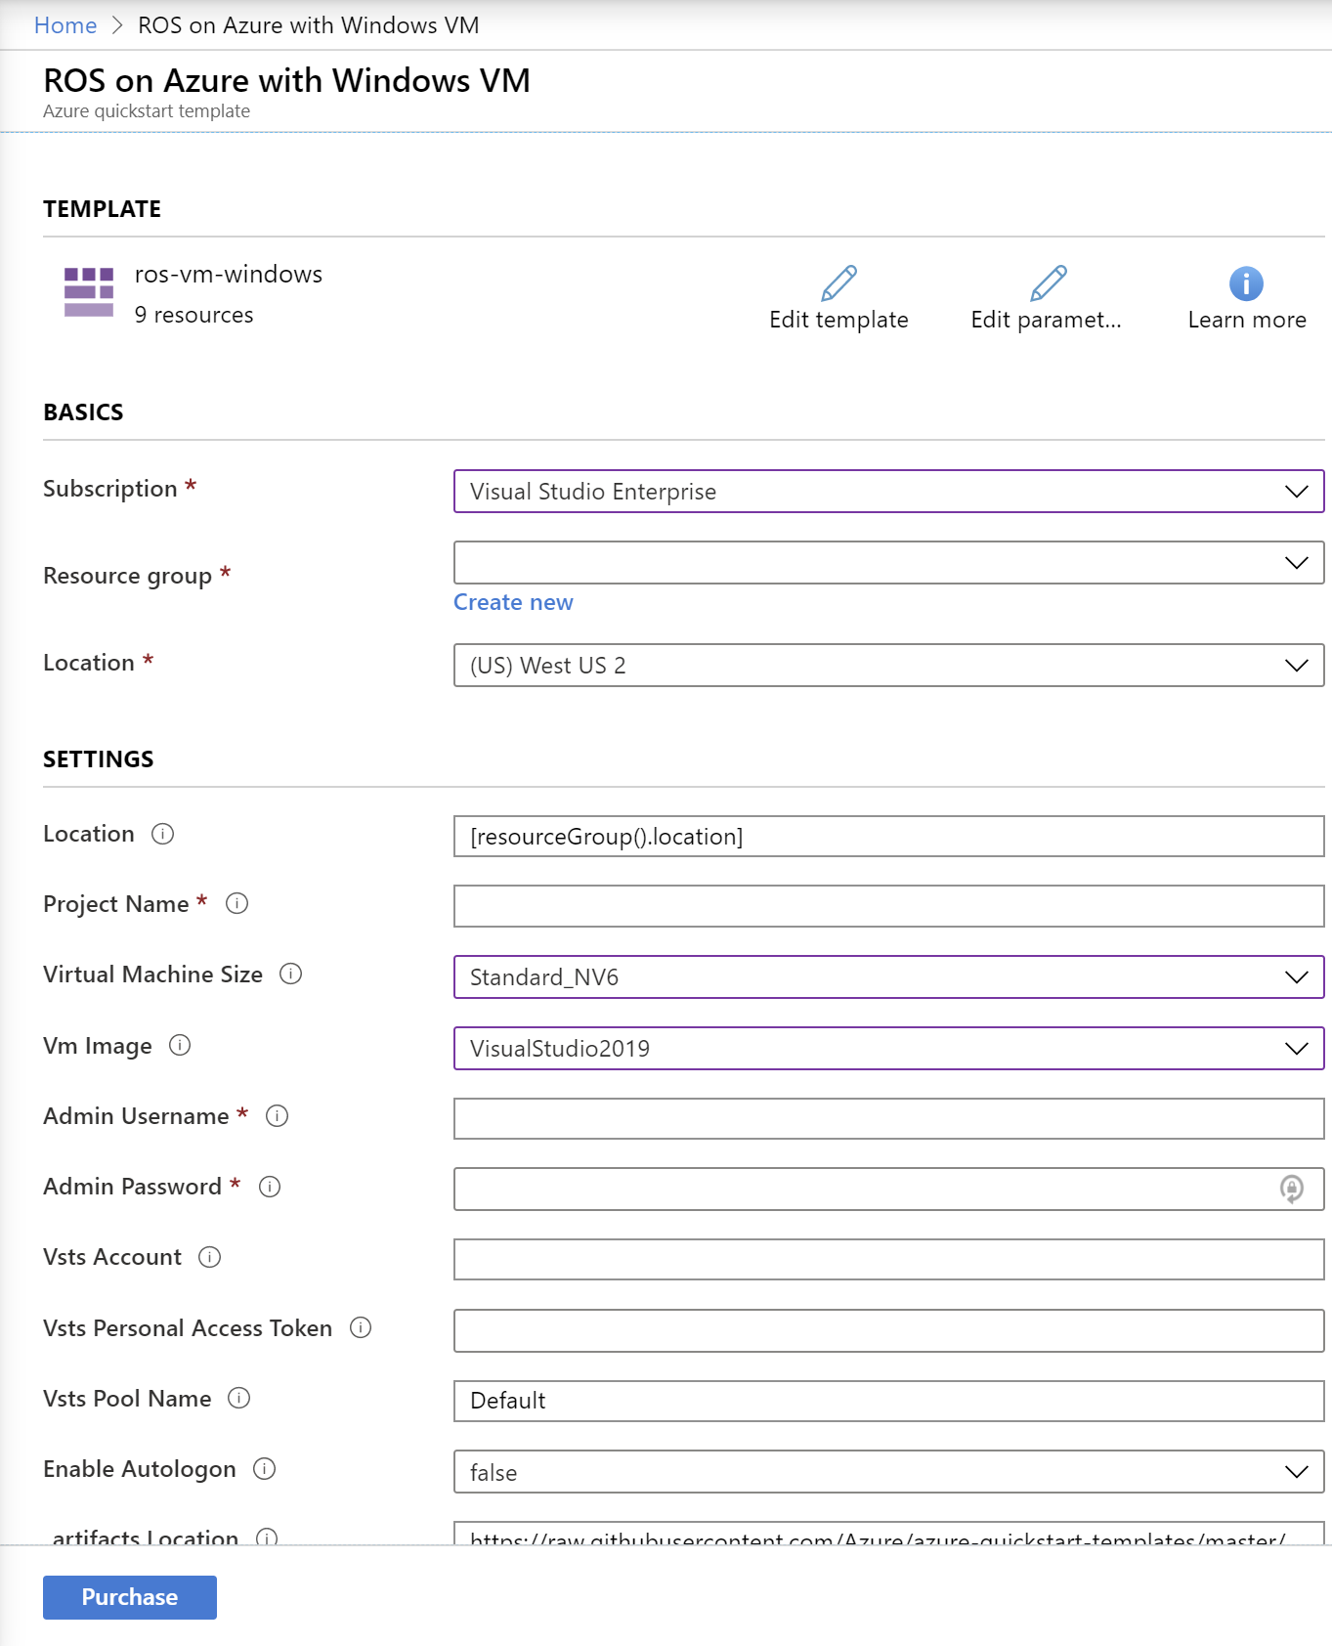Focus the Project Name text field
The width and height of the screenshot is (1332, 1646).
coord(888,906)
